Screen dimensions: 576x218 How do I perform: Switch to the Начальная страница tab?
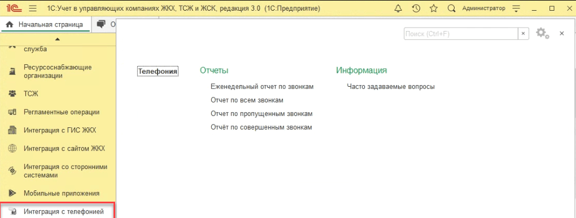46,25
